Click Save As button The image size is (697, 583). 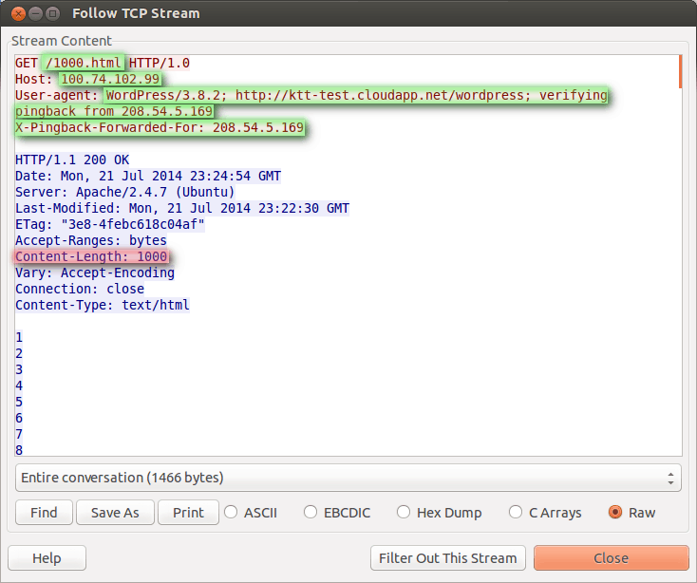tap(115, 513)
